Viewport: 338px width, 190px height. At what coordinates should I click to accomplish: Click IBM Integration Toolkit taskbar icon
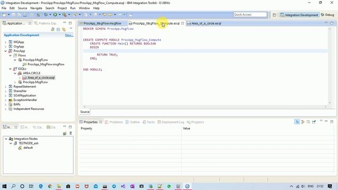187,186
